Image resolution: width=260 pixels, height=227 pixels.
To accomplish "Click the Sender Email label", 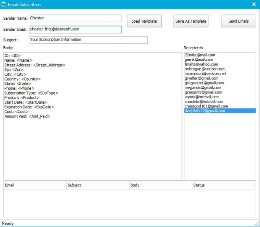I will [15, 29].
